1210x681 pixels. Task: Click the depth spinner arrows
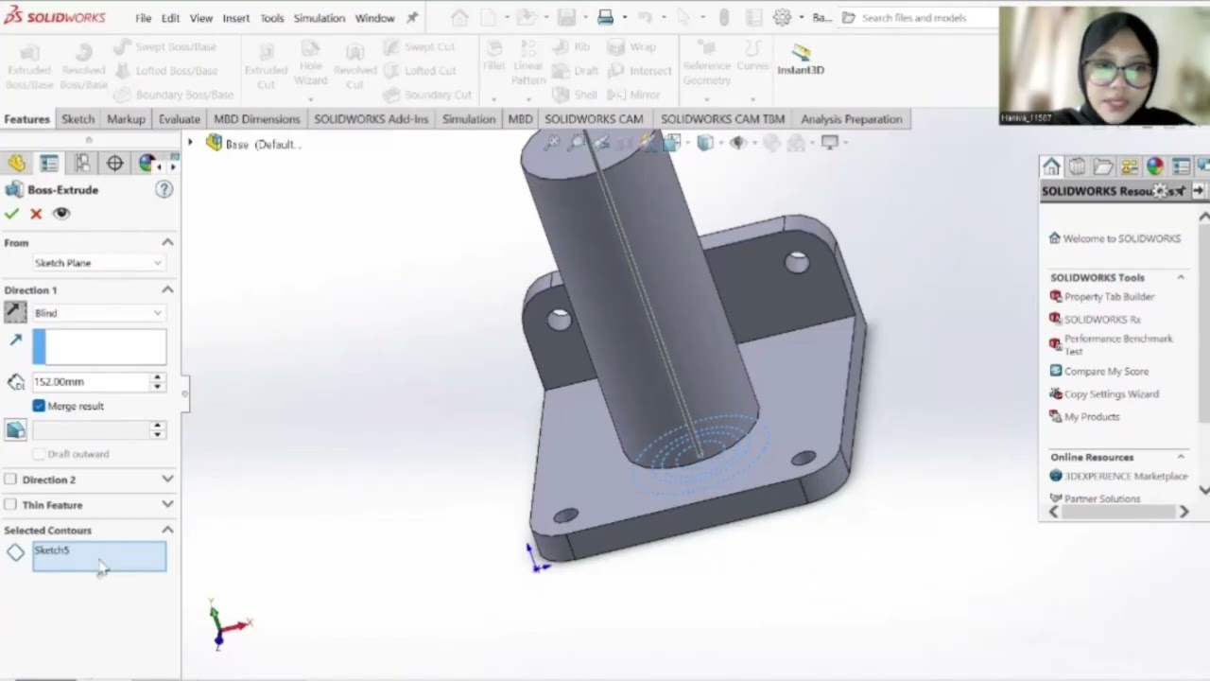[158, 382]
